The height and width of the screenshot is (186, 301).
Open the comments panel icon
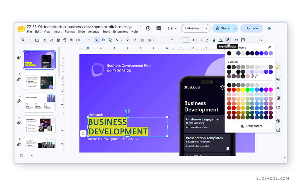159,28
